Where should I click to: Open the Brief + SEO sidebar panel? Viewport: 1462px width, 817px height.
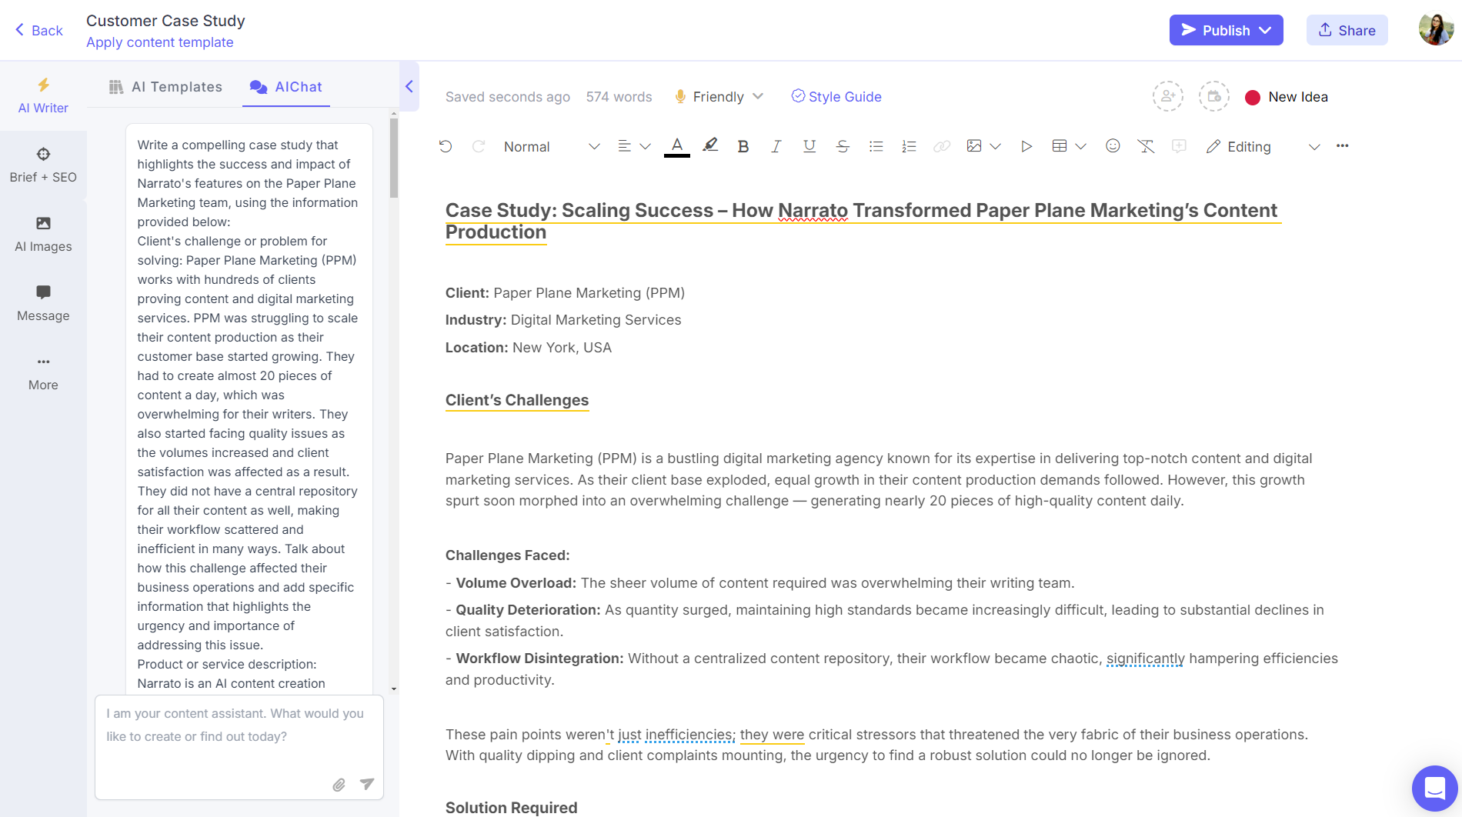[x=43, y=165]
